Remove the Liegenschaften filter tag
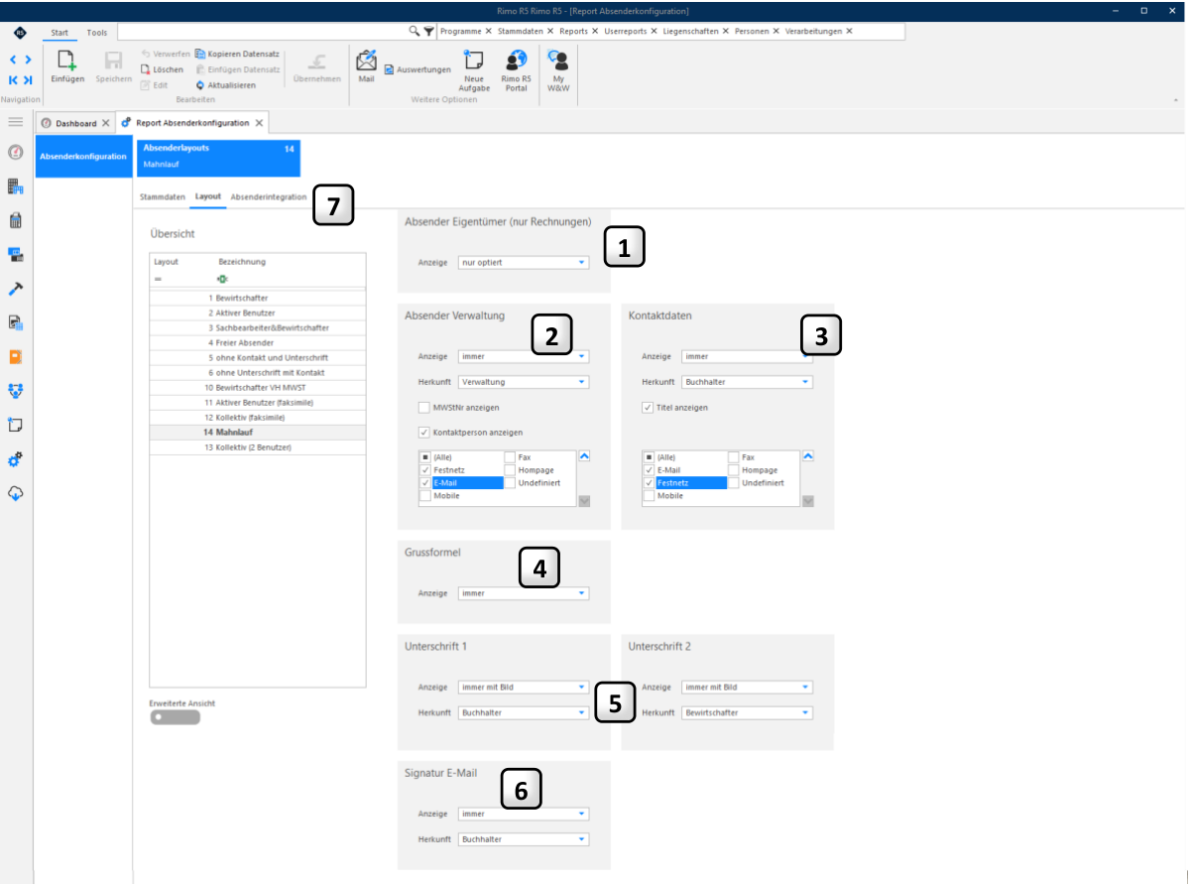This screenshot has height=886, width=1190. pos(726,31)
